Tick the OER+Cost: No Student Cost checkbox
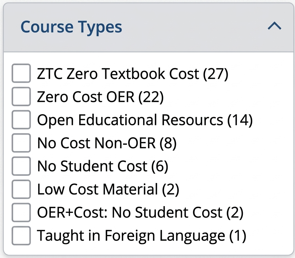Image resolution: width=295 pixels, height=258 pixels. tap(21, 212)
